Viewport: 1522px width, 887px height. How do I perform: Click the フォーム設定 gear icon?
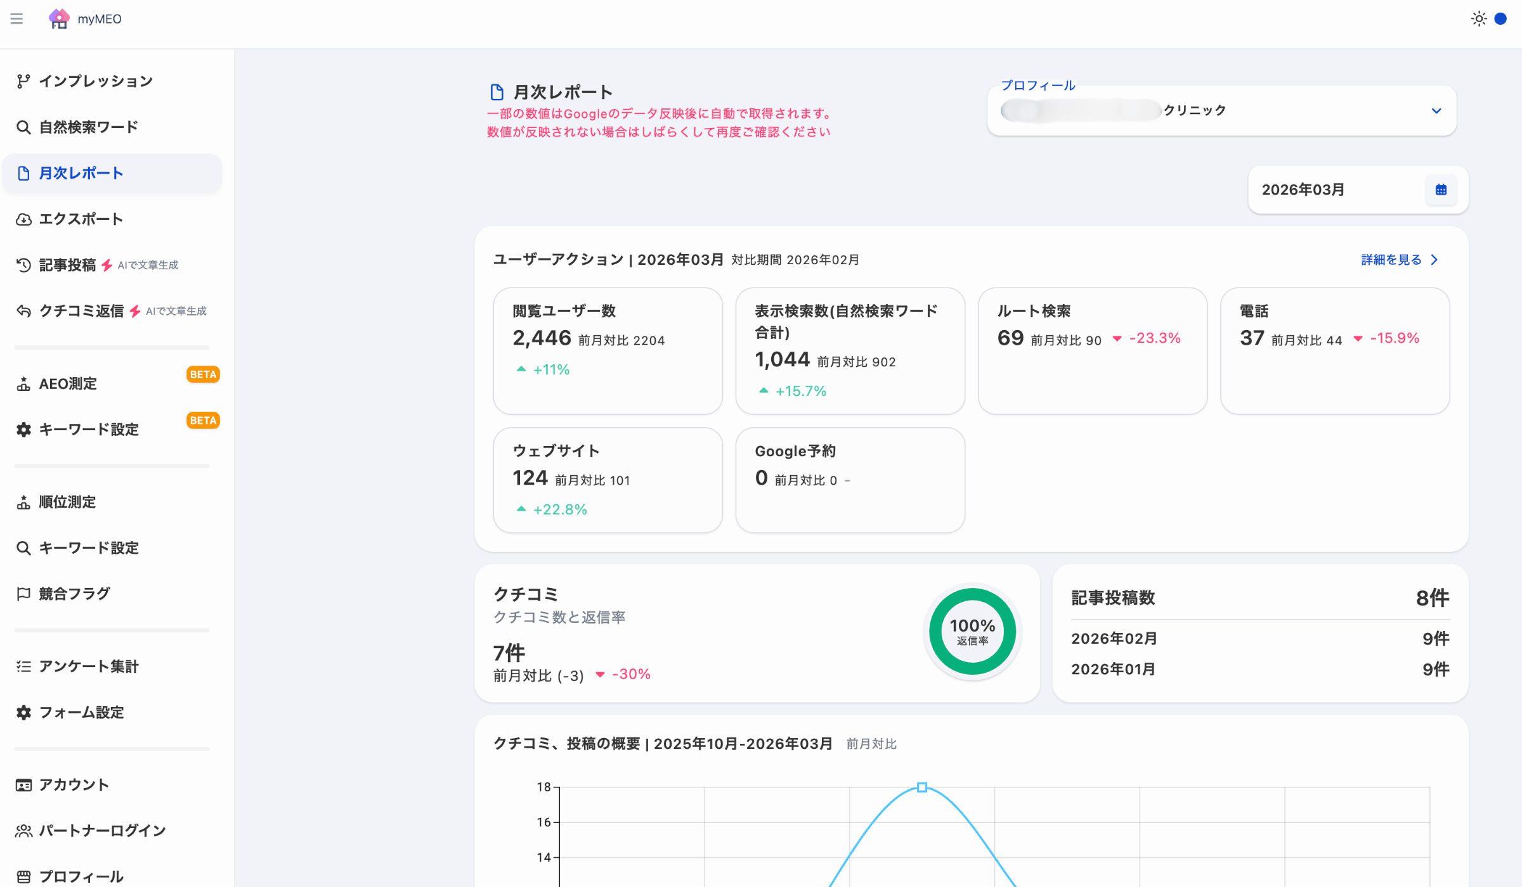click(23, 712)
